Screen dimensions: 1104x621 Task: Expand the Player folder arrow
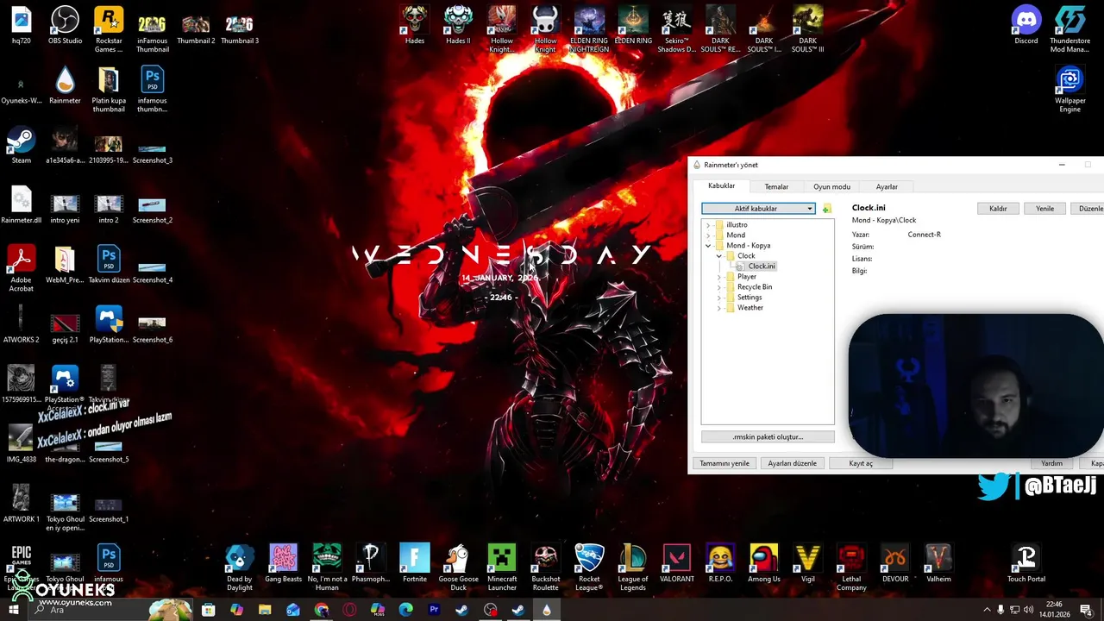click(x=718, y=277)
